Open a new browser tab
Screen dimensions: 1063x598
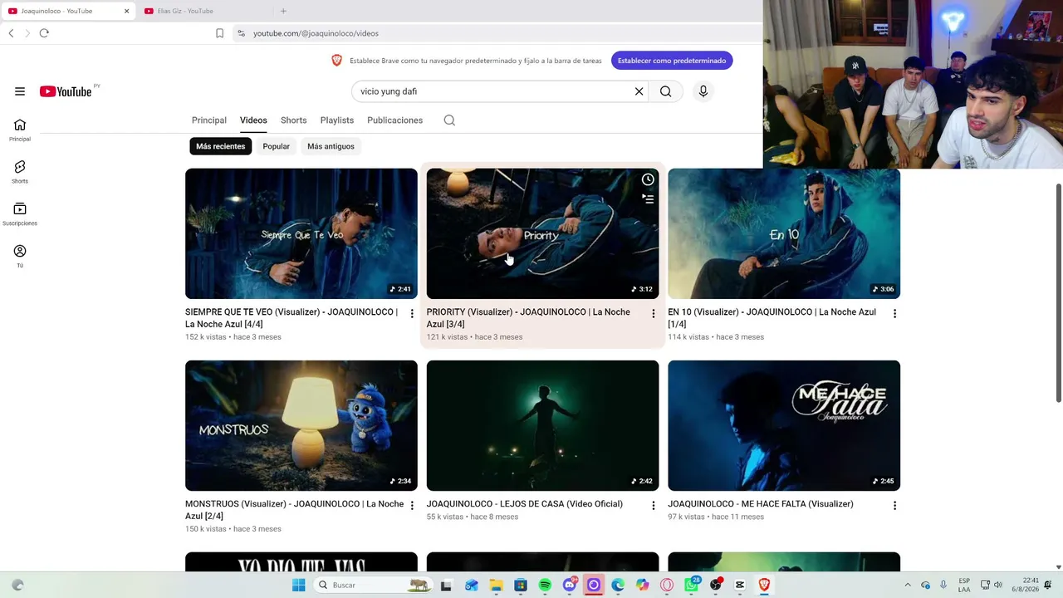tap(283, 11)
